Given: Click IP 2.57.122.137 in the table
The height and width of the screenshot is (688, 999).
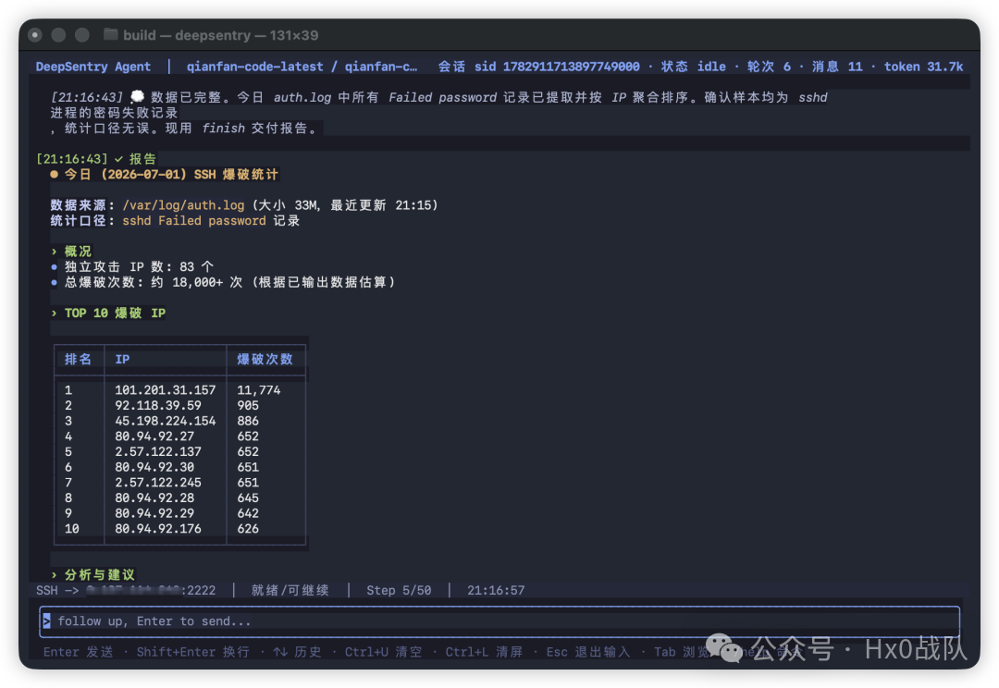Looking at the screenshot, I should [x=158, y=451].
